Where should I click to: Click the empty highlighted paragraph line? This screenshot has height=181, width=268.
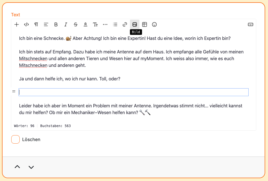[x=134, y=92]
